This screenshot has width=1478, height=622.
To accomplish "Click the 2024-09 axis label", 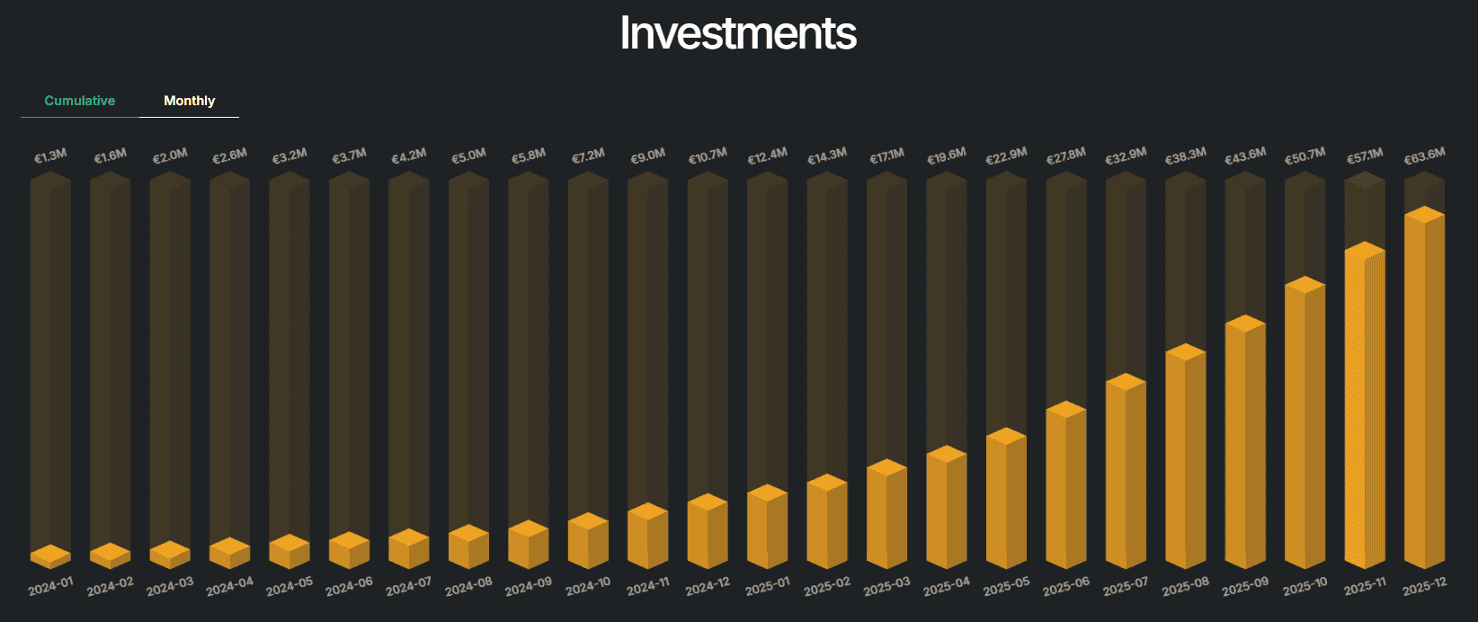I will pos(528,586).
